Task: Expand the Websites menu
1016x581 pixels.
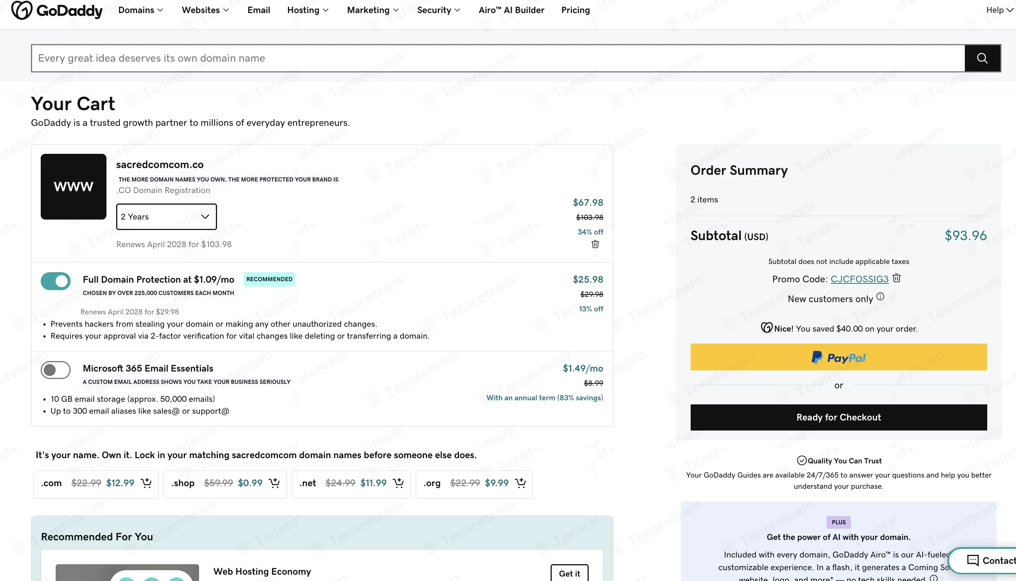Action: [x=205, y=10]
